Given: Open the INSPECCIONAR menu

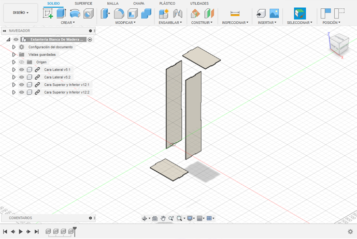Looking at the screenshot, I should point(235,23).
